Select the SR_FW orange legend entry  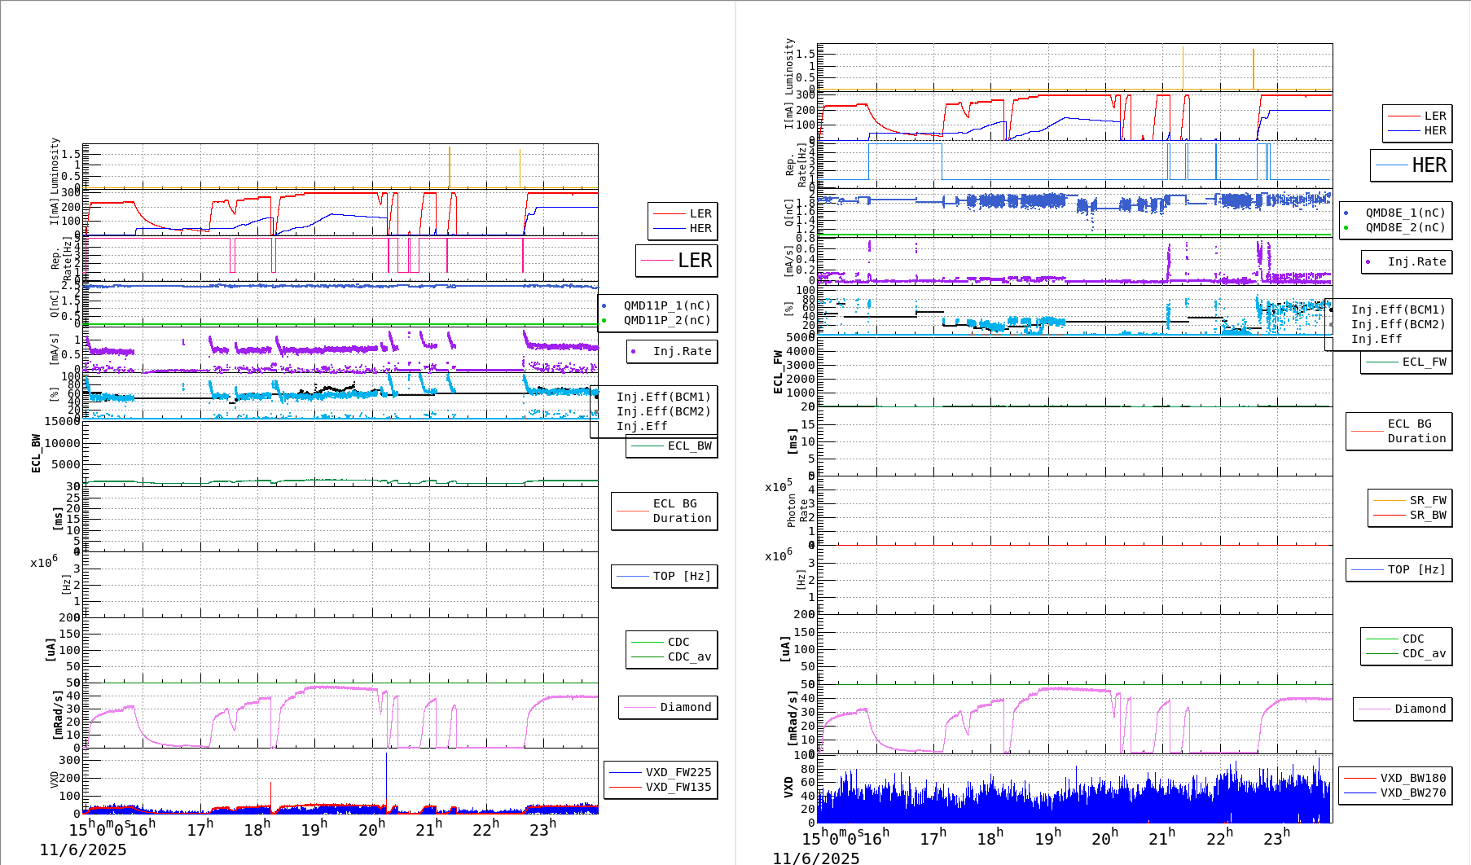(x=1411, y=501)
